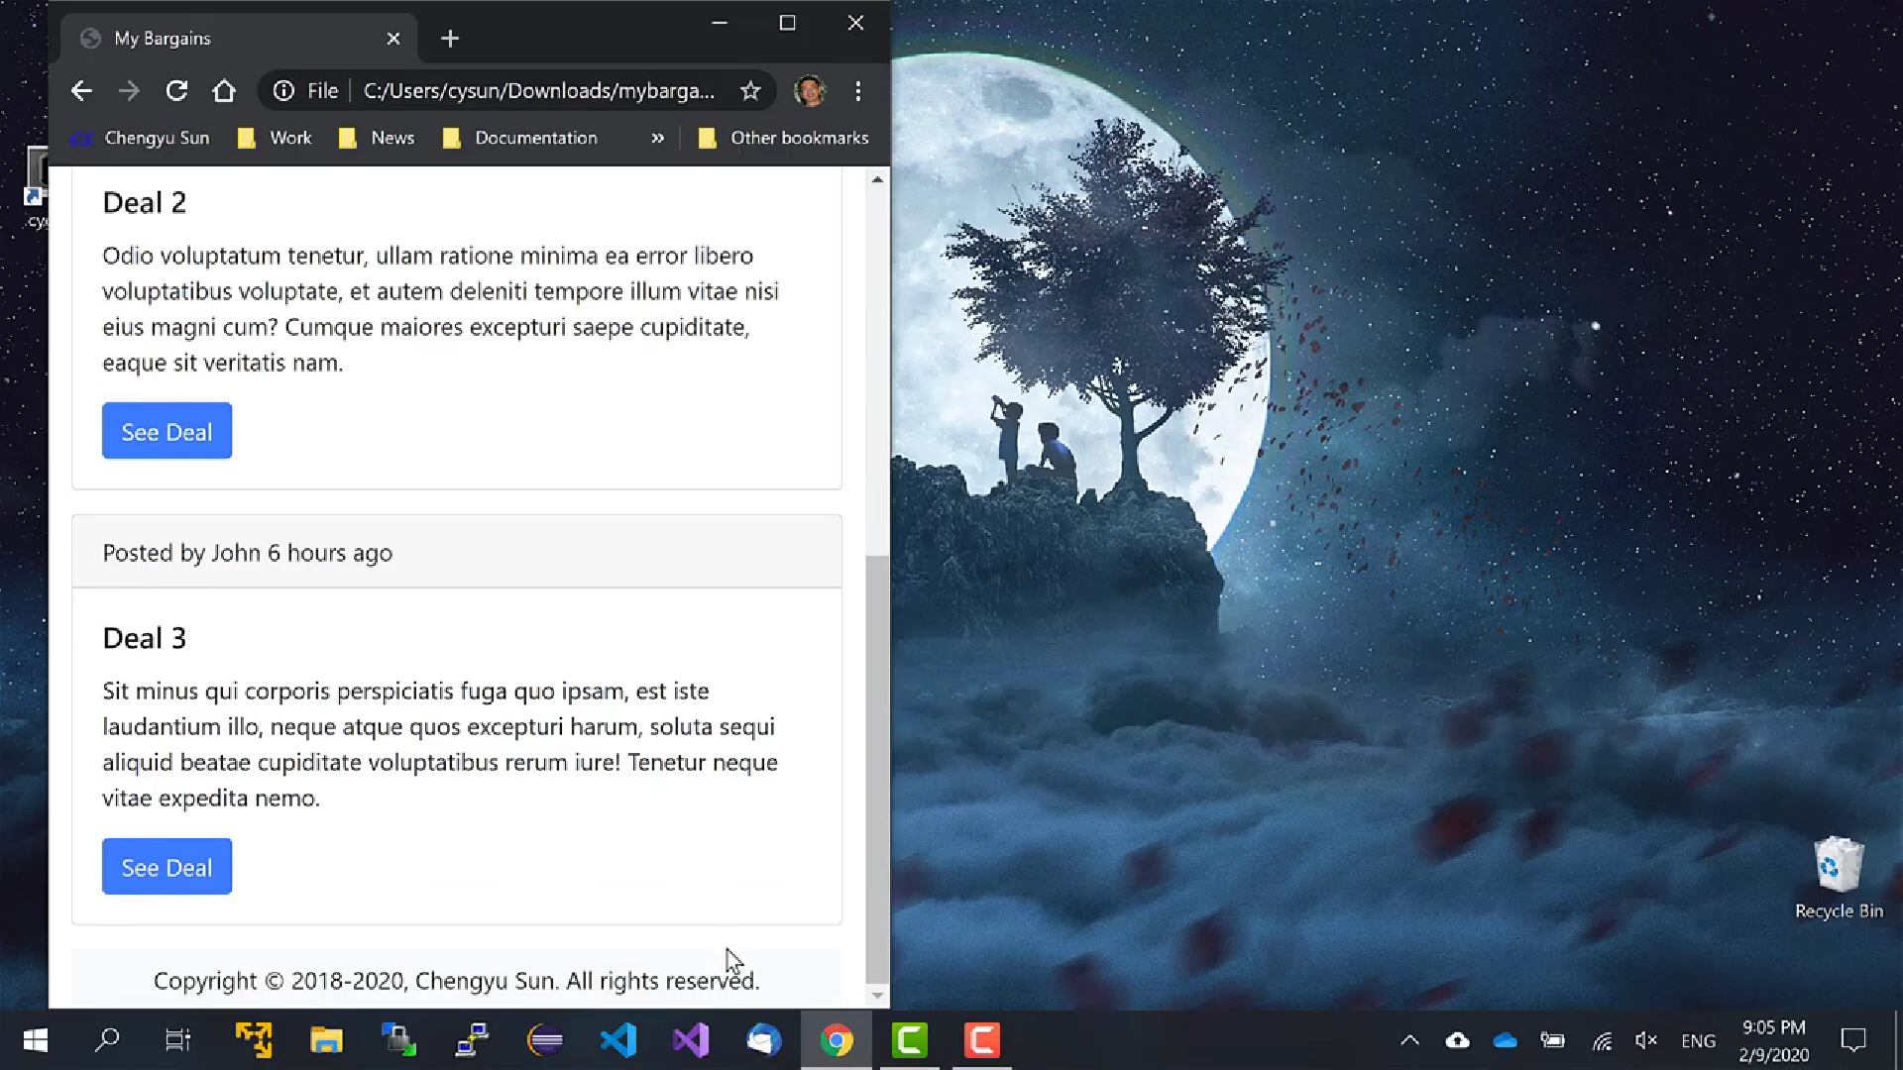Open Task View on taskbar
The height and width of the screenshot is (1070, 1903).
click(178, 1040)
